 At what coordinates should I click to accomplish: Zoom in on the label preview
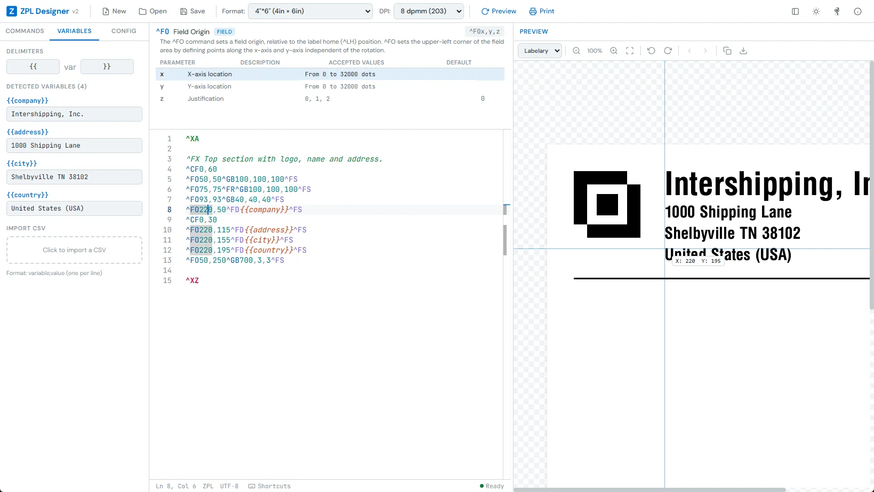[613, 51]
